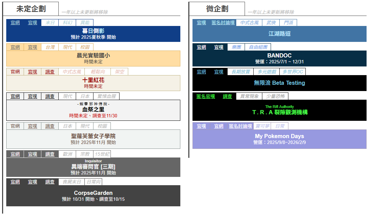369x216 pixels.
Task: Open the 官網 link for BANDOC
Action: coord(201,47)
